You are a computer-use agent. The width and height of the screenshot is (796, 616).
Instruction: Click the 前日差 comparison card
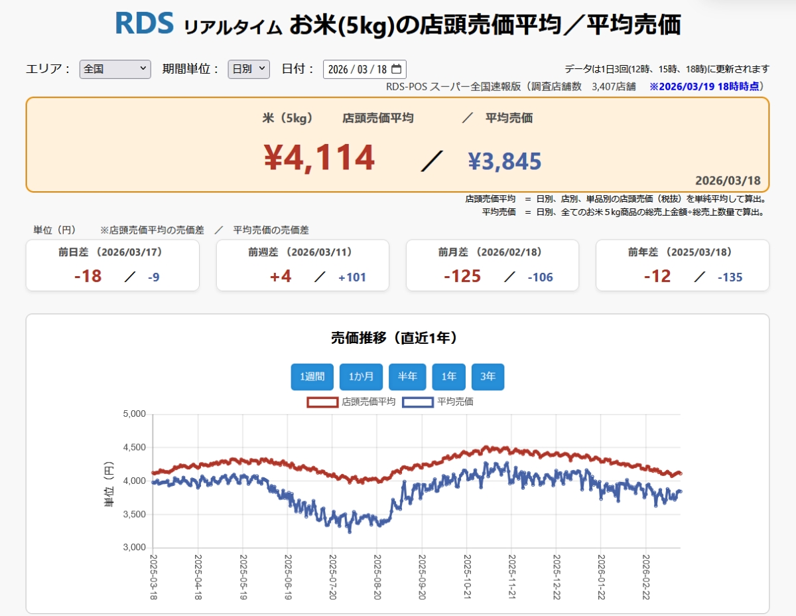[112, 266]
